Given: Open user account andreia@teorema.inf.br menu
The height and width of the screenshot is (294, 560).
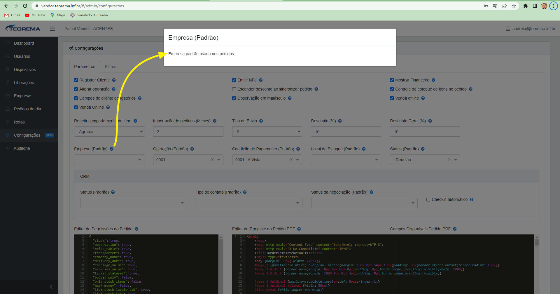Looking at the screenshot, I should pyautogui.click(x=531, y=29).
